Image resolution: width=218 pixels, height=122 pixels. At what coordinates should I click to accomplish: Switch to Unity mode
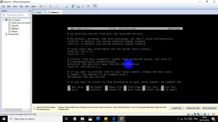pos(88,6)
